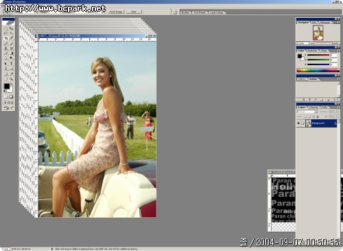Switch to Quick Mask mode
The width and height of the screenshot is (343, 251).
click(x=11, y=97)
